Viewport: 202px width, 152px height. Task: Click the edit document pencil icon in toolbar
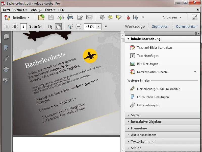click(80, 17)
